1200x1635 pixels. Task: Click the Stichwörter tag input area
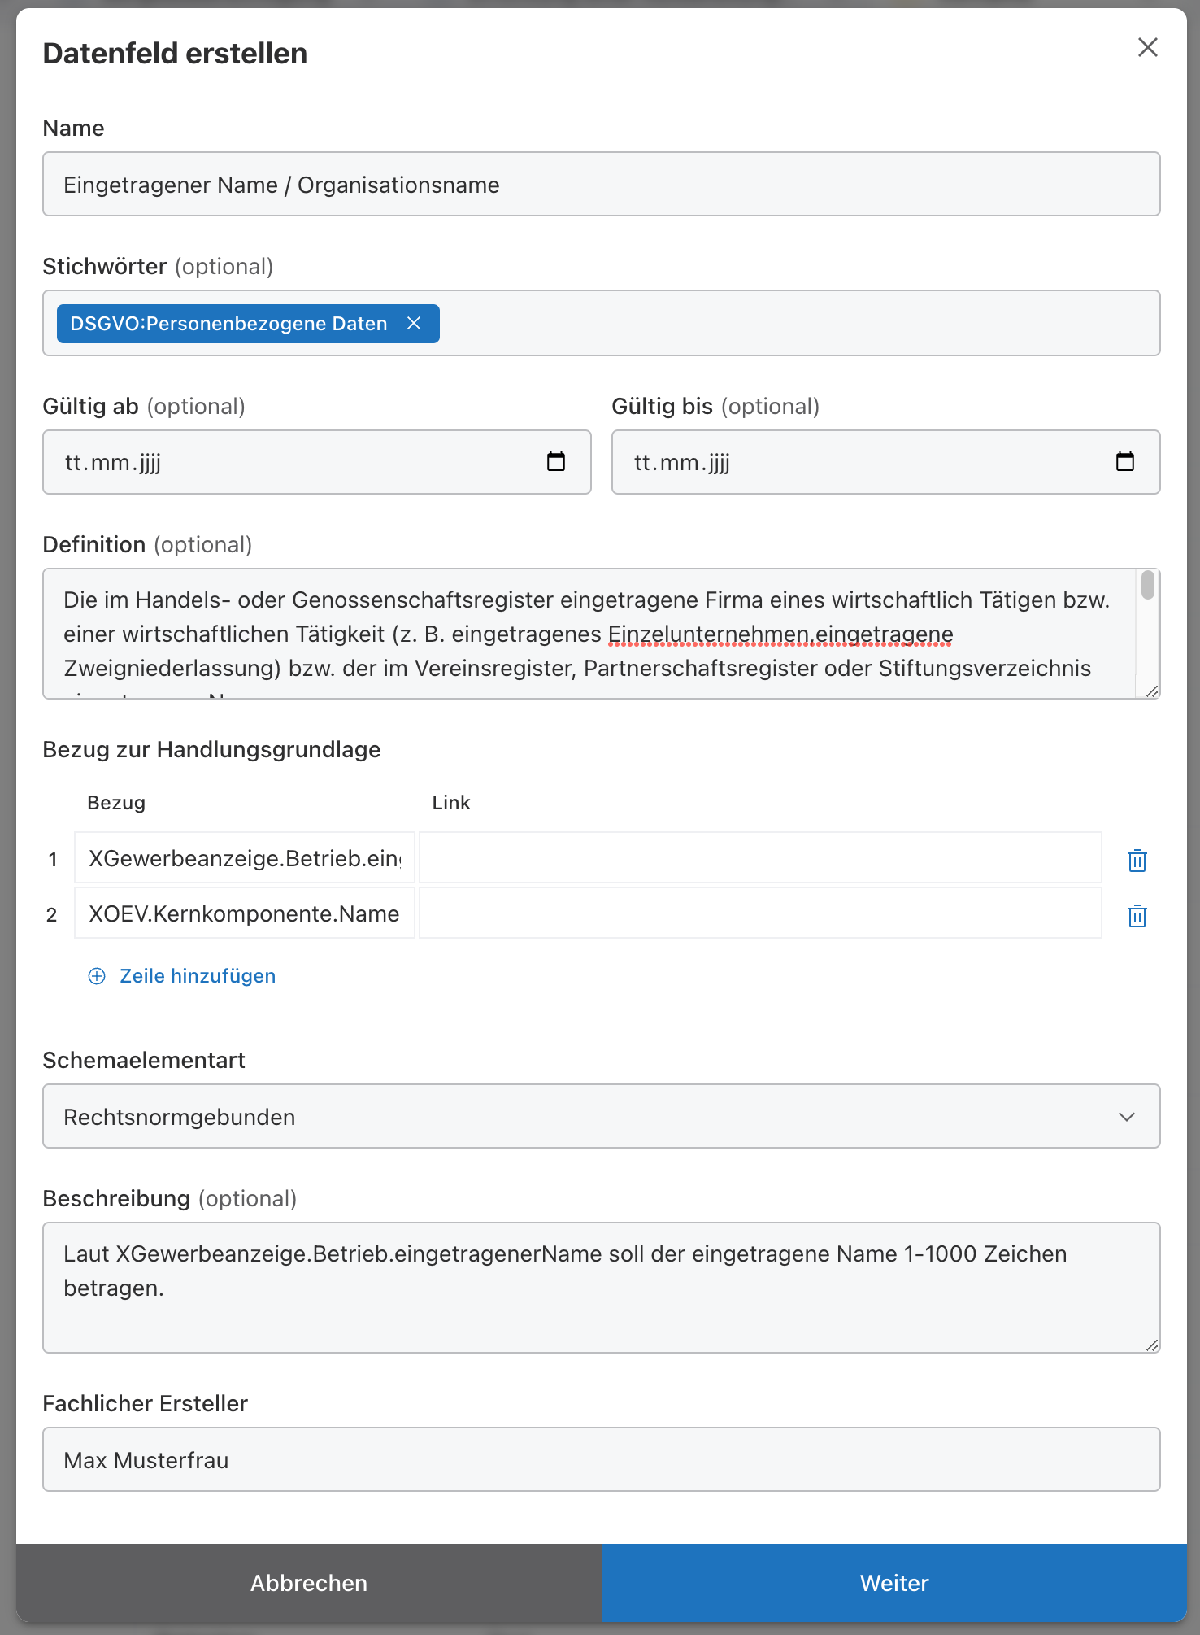(x=797, y=324)
